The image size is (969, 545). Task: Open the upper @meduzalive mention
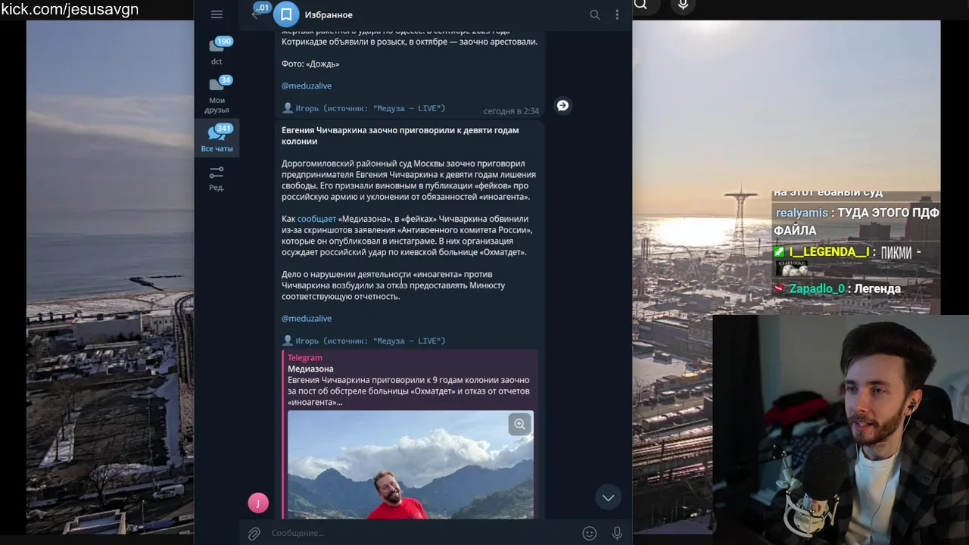click(307, 86)
